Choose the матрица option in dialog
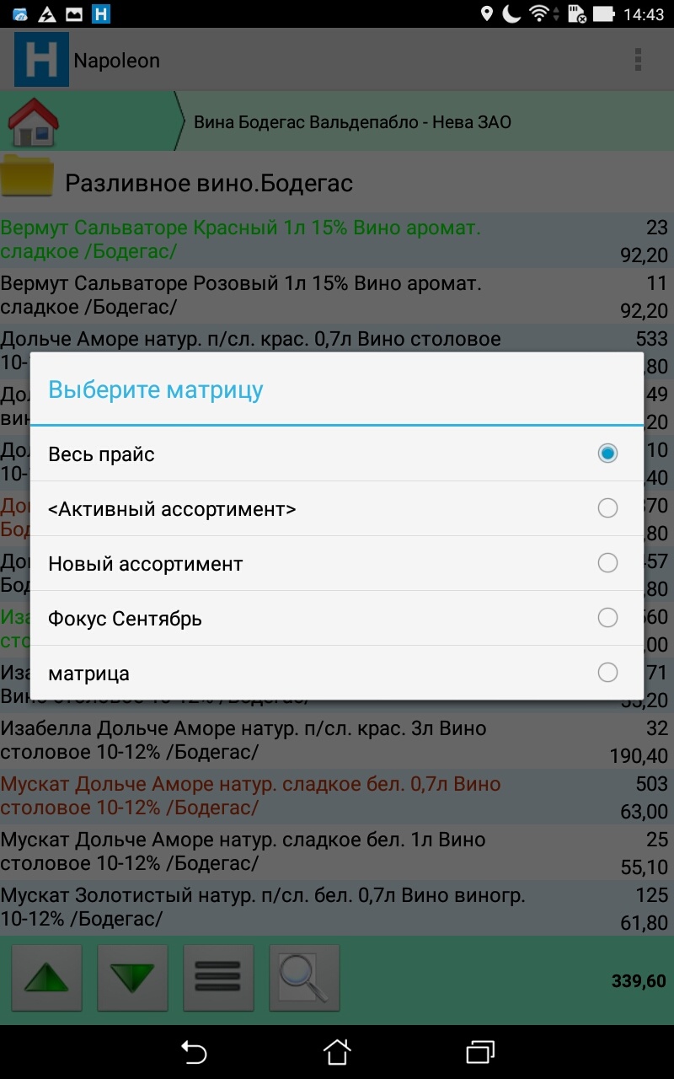Image resolution: width=674 pixels, height=1079 pixels. point(337,673)
